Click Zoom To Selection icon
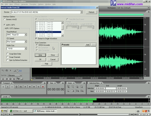 (82, 87)
